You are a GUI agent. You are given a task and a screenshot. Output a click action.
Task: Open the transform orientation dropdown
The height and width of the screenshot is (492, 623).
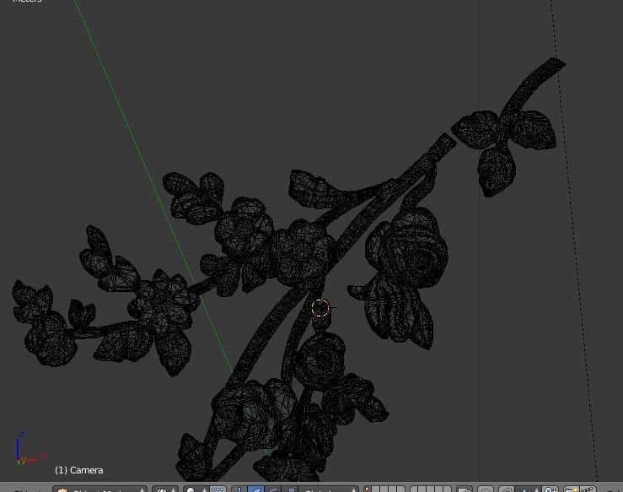pyautogui.click(x=328, y=489)
